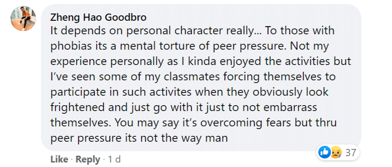Click the blue thumbs-up reaction icon
This screenshot has width=392, height=167.
tap(324, 152)
